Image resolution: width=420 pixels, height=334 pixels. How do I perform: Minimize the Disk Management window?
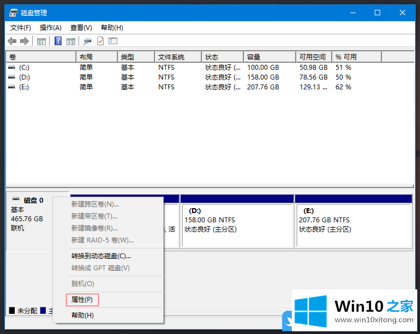click(353, 13)
